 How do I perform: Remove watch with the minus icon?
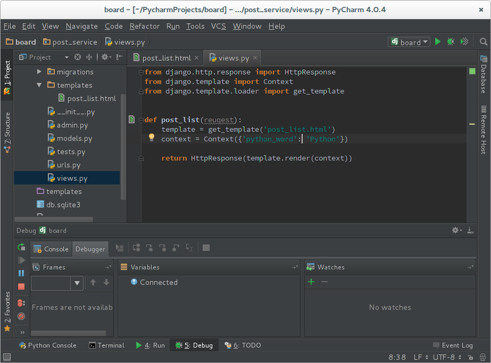325,282
